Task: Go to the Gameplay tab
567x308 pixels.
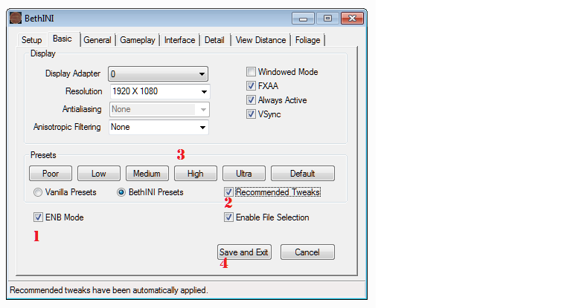Action: tap(138, 39)
